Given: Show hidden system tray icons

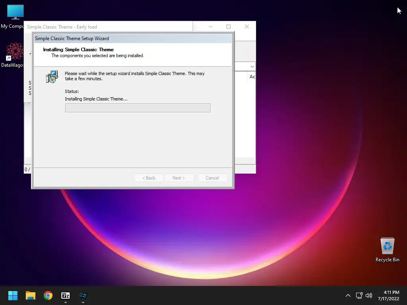Looking at the screenshot, I should click(x=348, y=295).
